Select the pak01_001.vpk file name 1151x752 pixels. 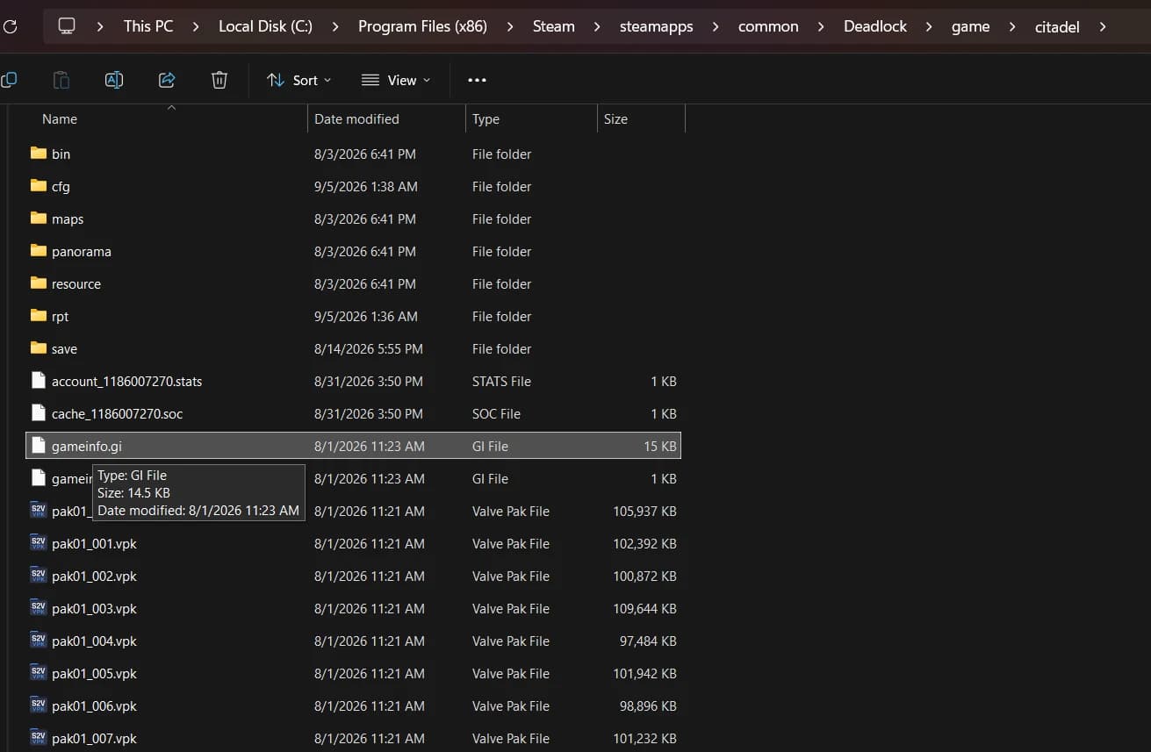pos(94,543)
